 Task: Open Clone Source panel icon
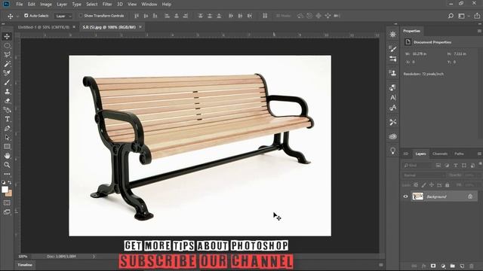tap(392, 73)
